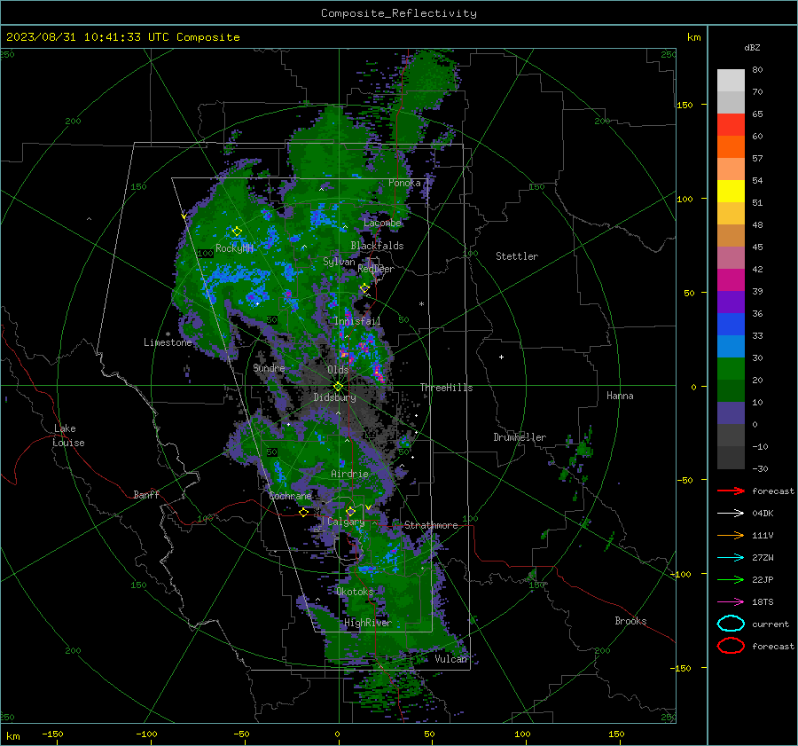Click the 10 dBZ slate purple swatch
Image resolution: width=798 pixels, height=746 pixels.
pos(731,413)
